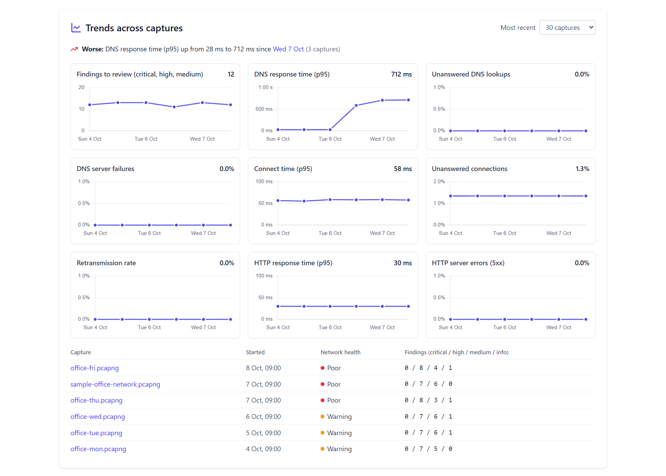Click the 30 ms value on HTTP response card
666x476 pixels.
[403, 263]
